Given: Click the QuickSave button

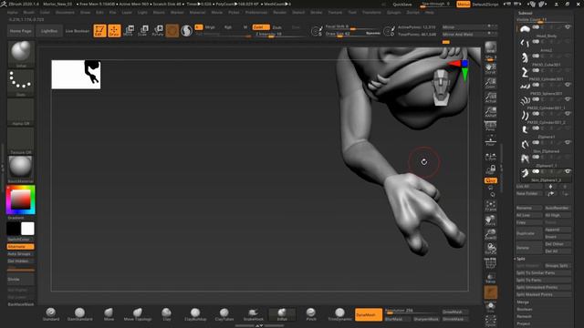Looking at the screenshot, I should (x=402, y=5).
